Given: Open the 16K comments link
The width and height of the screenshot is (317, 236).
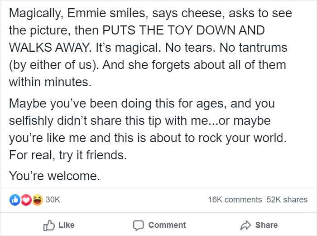Looking at the screenshot, I should (235, 199).
